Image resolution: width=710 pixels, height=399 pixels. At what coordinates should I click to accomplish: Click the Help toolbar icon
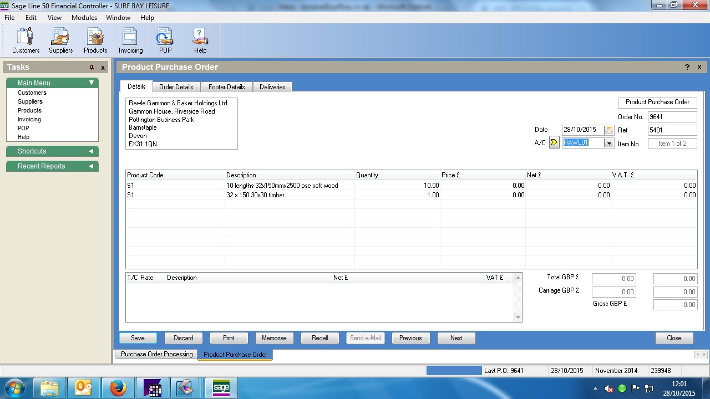[200, 40]
